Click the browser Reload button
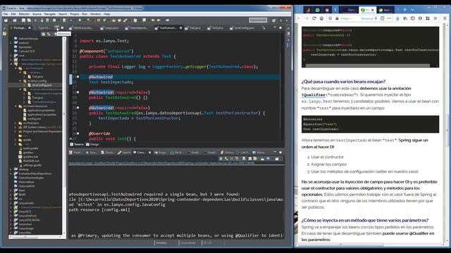 pyautogui.click(x=314, y=18)
